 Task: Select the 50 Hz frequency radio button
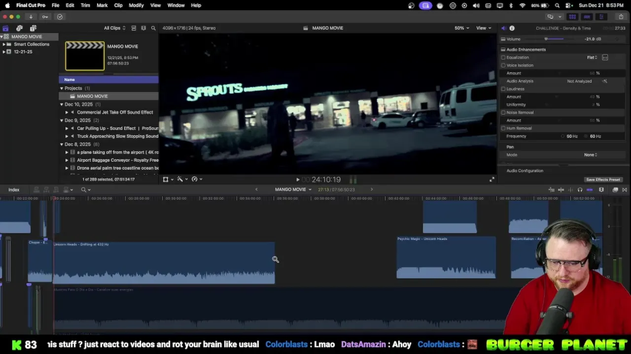(563, 136)
